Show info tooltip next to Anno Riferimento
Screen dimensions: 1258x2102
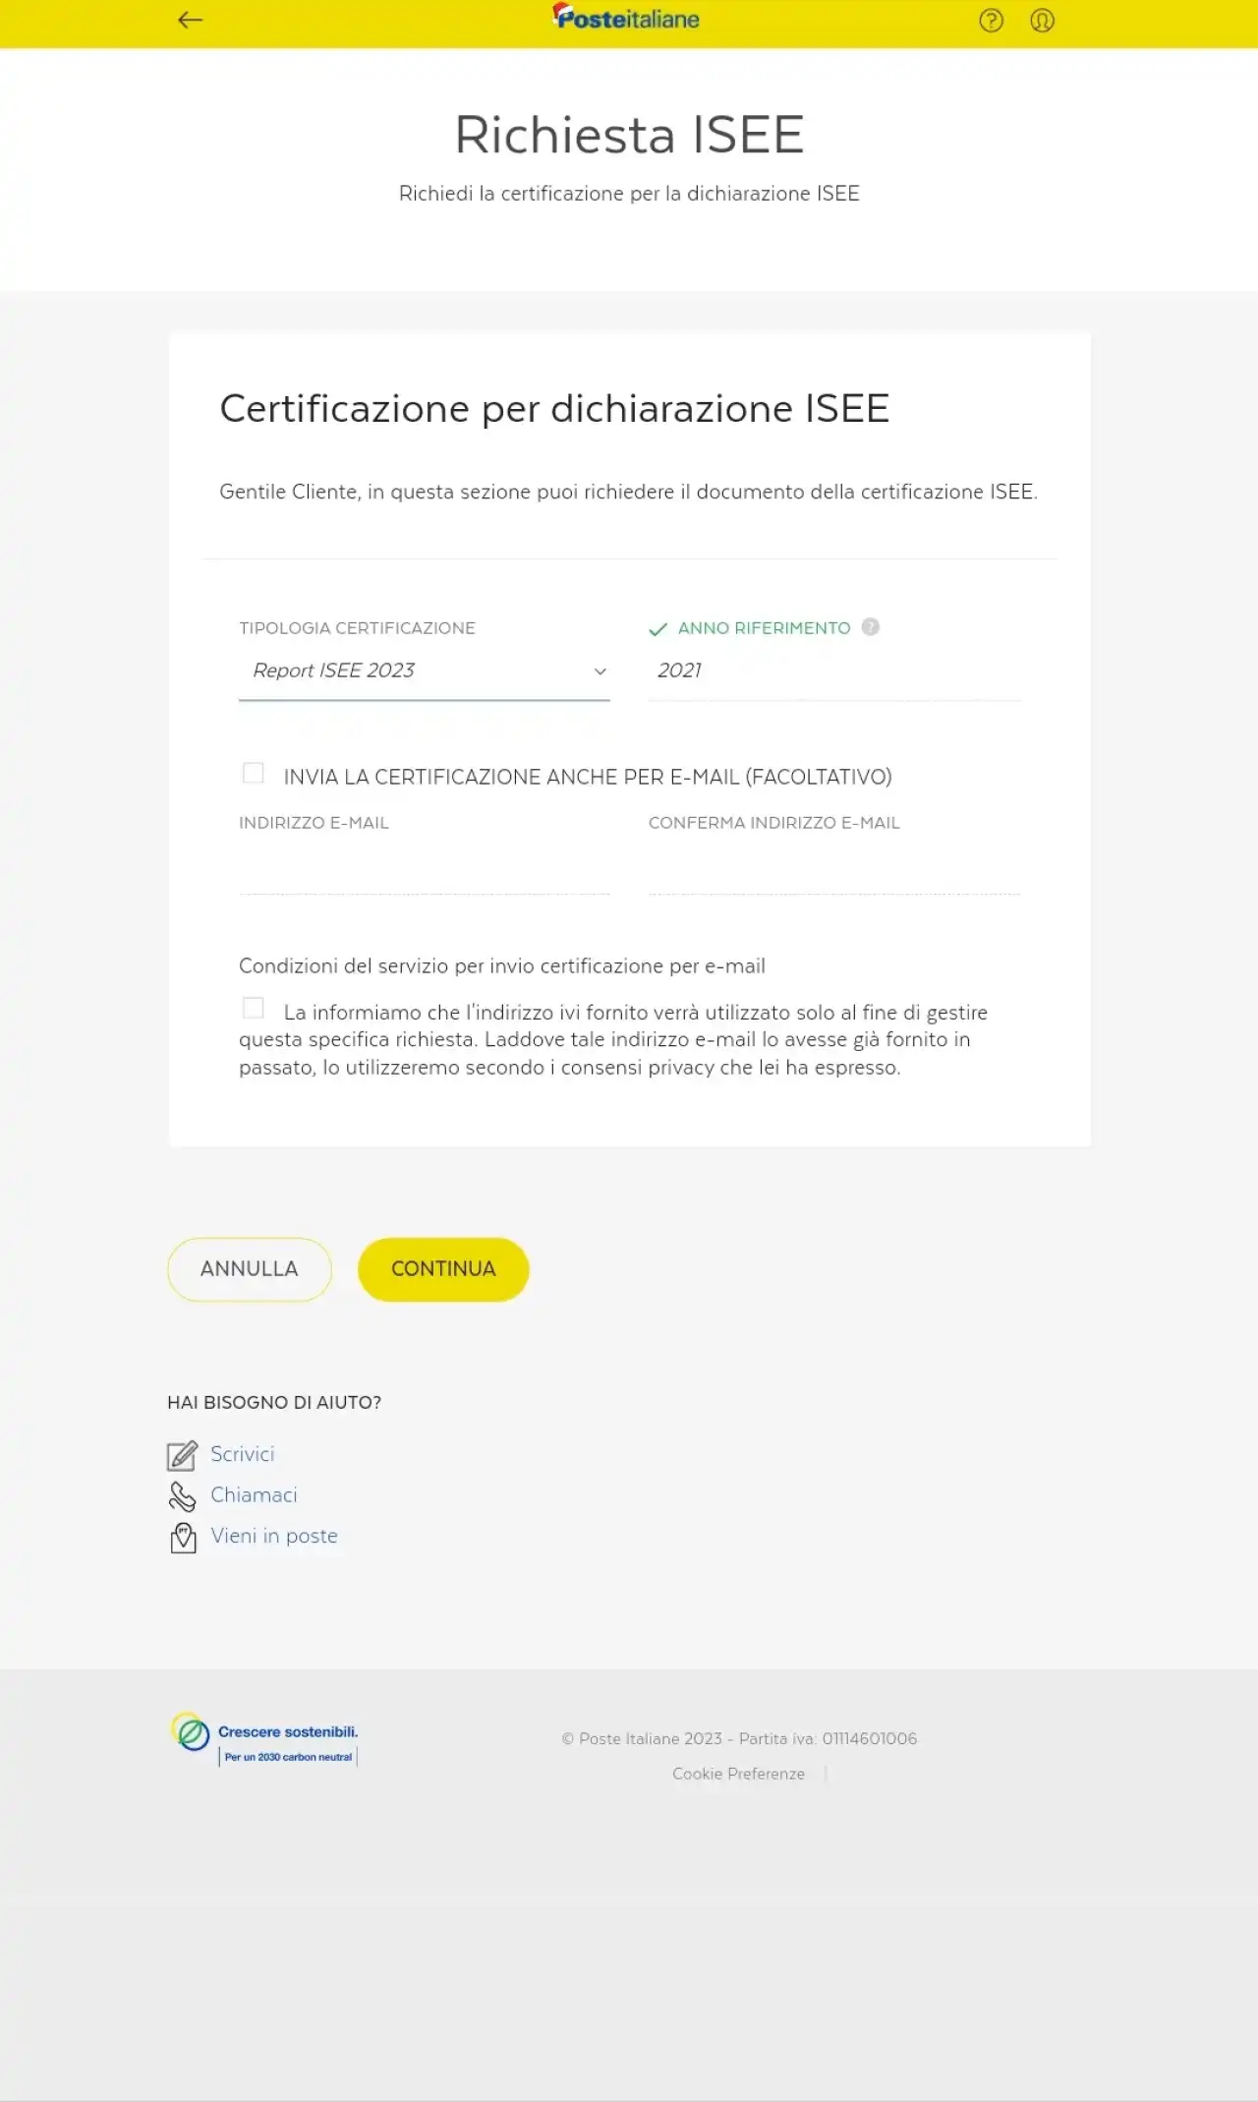point(870,627)
